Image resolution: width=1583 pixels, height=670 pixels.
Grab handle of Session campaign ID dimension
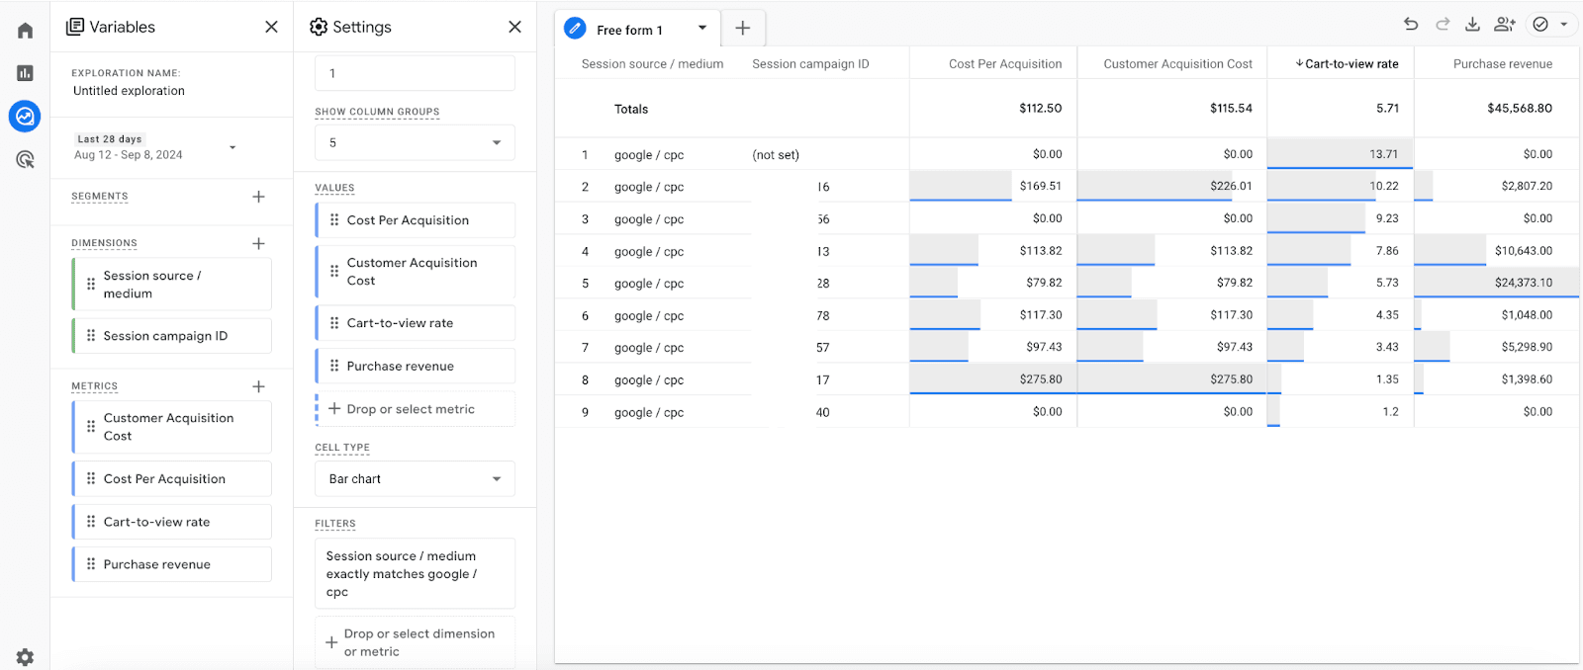[x=91, y=336]
